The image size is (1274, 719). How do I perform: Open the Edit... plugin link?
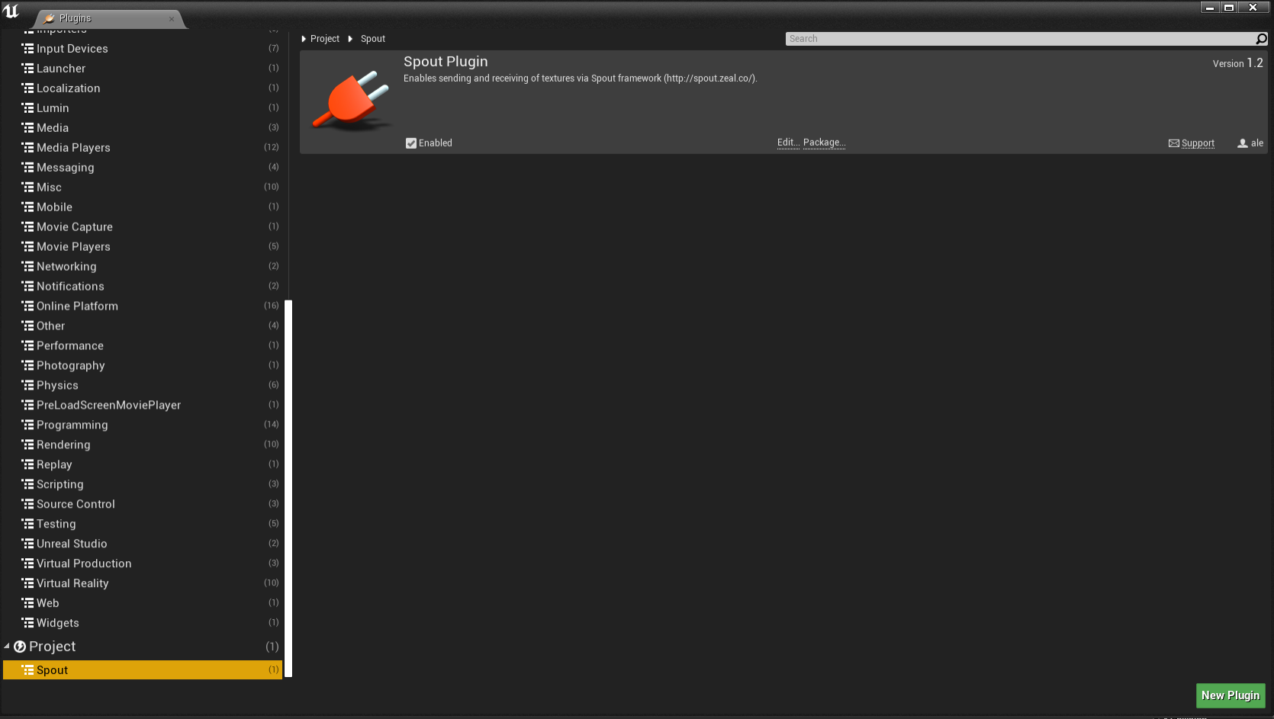click(788, 143)
